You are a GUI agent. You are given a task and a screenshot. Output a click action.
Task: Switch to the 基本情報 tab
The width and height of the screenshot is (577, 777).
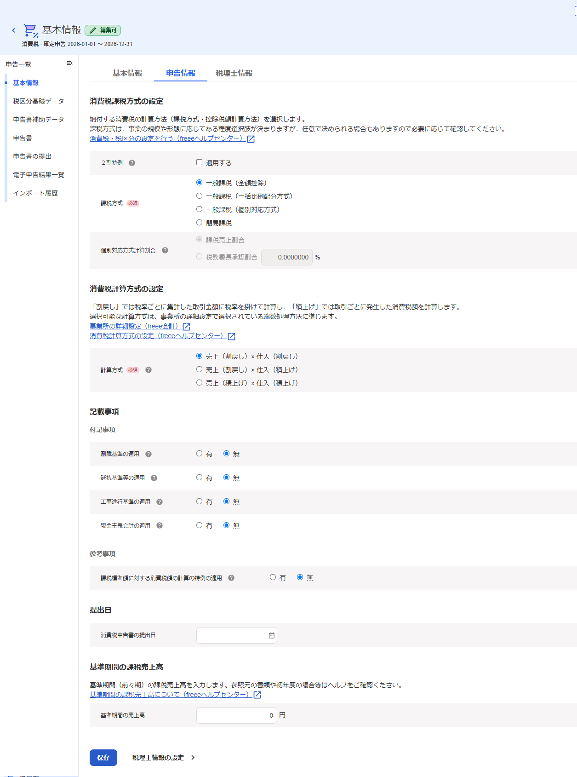point(127,73)
